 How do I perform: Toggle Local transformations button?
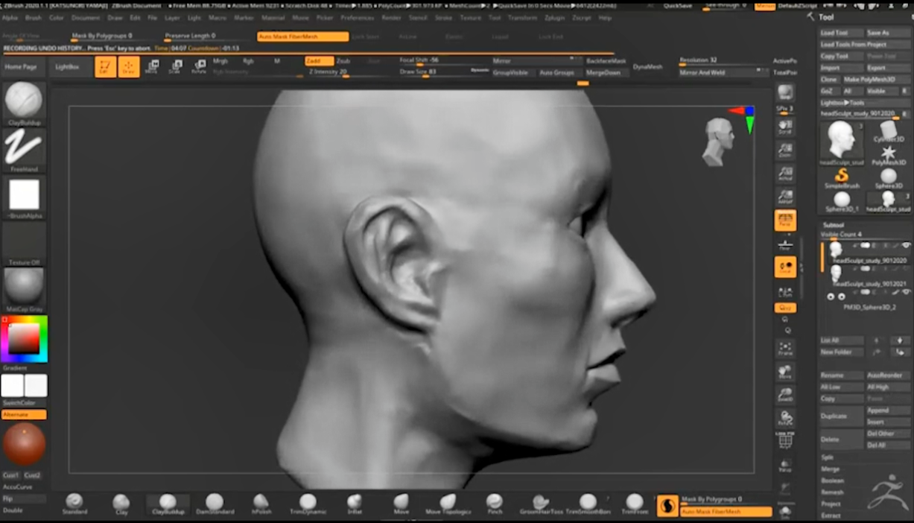click(785, 267)
